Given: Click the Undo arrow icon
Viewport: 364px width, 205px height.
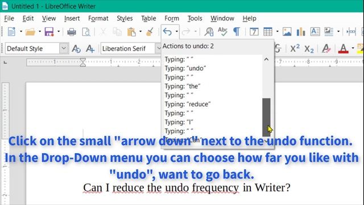Looking at the screenshot, I should click(167, 31).
